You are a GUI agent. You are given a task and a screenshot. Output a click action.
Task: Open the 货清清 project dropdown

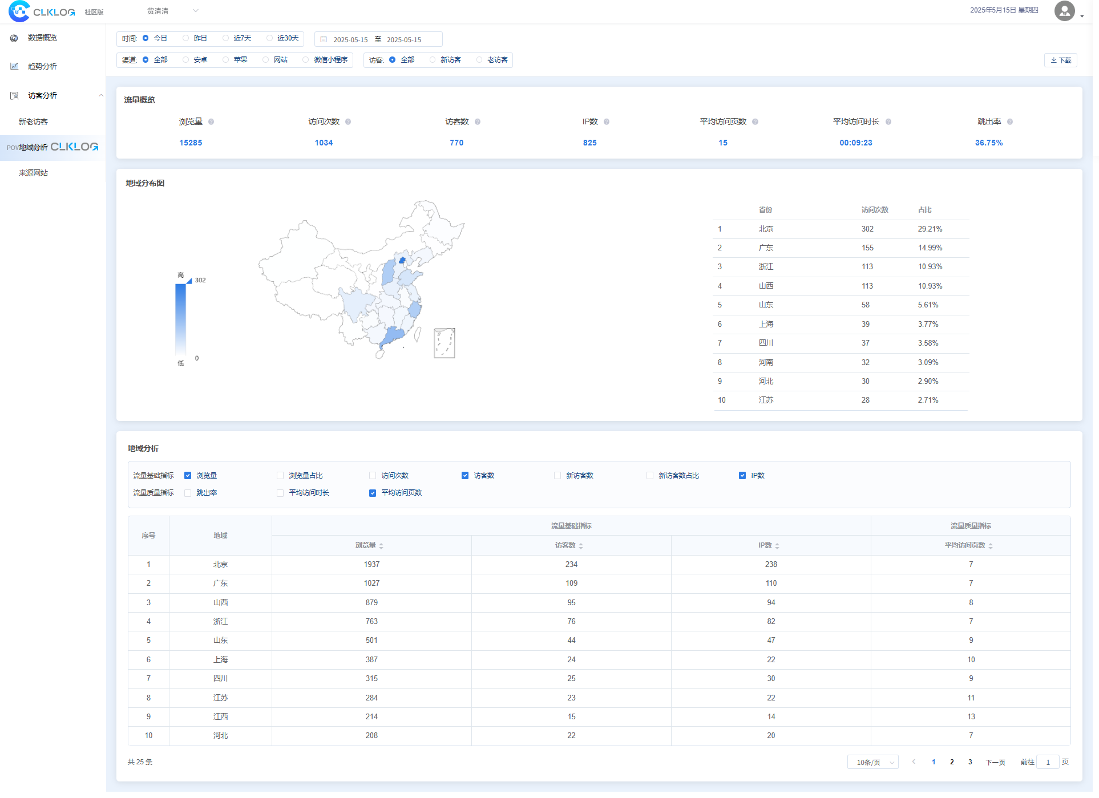(172, 11)
